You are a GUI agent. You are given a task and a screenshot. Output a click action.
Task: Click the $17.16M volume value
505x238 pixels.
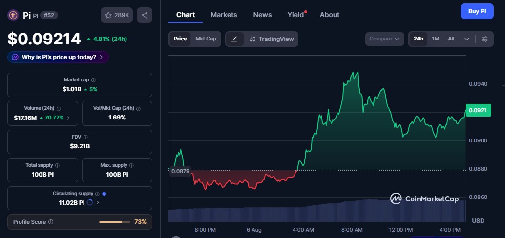(25, 118)
